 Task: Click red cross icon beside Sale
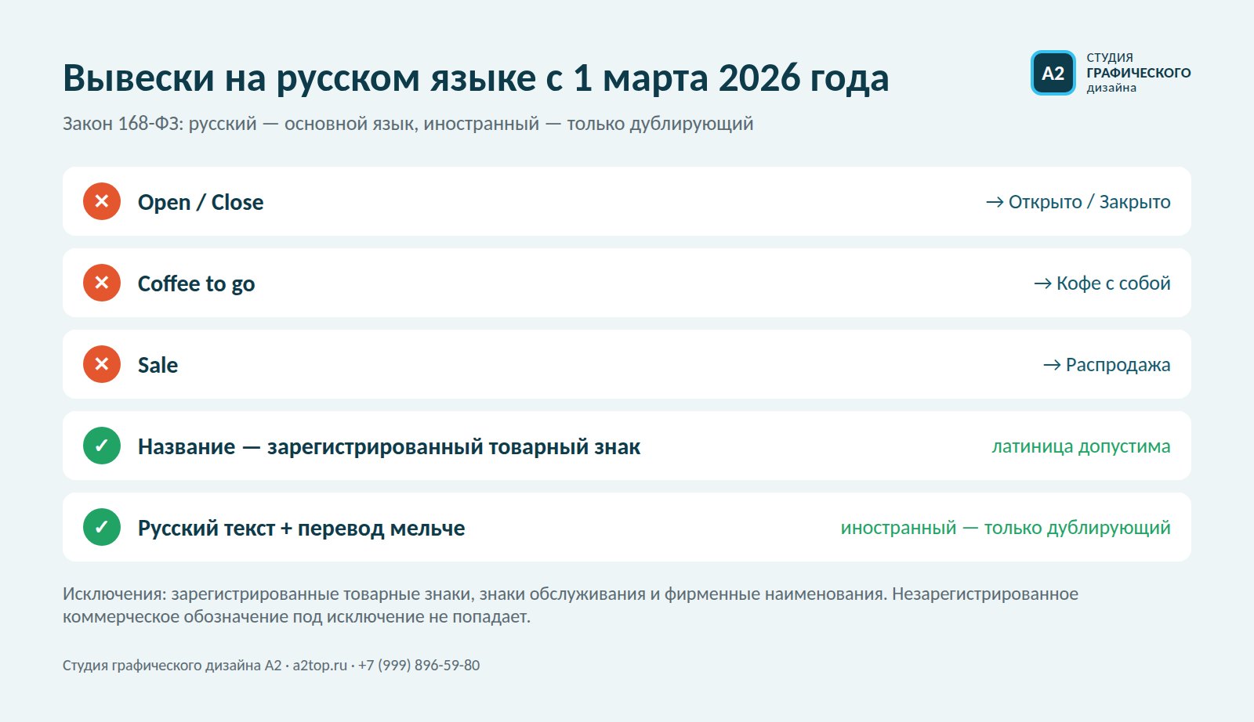(102, 364)
